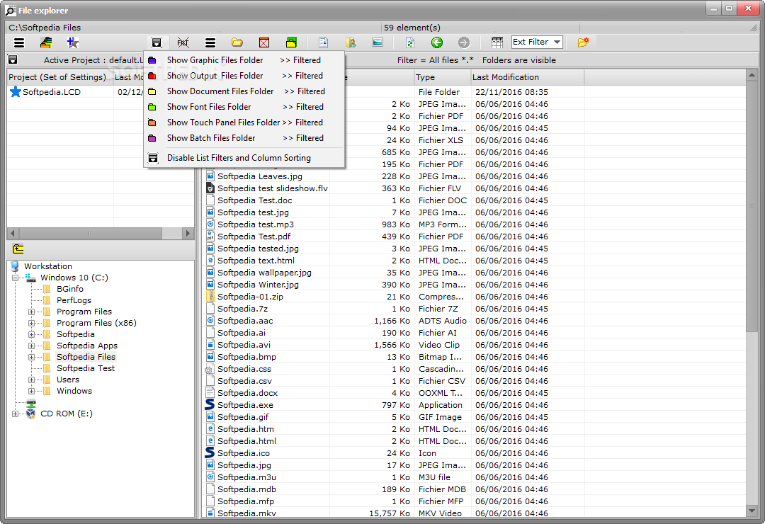Click the list icon beside Active Project
Image resolution: width=765 pixels, height=524 pixels.
[x=13, y=59]
